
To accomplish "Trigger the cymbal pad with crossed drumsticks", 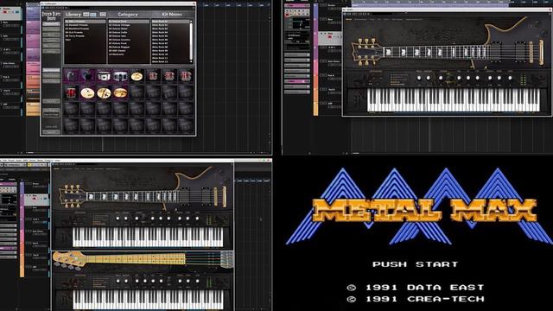I will [x=104, y=92].
